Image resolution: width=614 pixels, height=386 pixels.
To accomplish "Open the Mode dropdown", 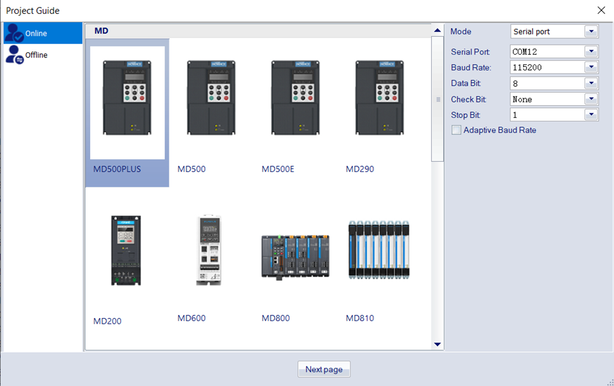I will pos(591,31).
